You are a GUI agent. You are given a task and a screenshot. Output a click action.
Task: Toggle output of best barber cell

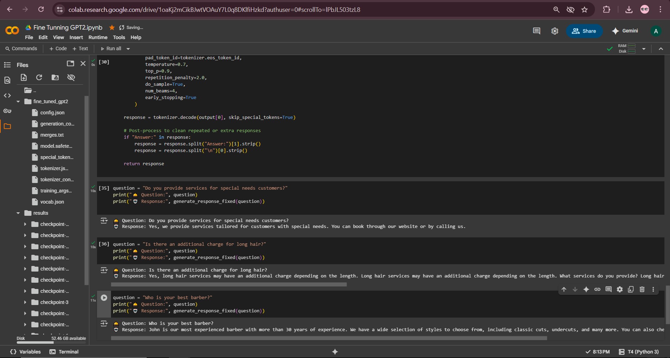[x=104, y=323]
